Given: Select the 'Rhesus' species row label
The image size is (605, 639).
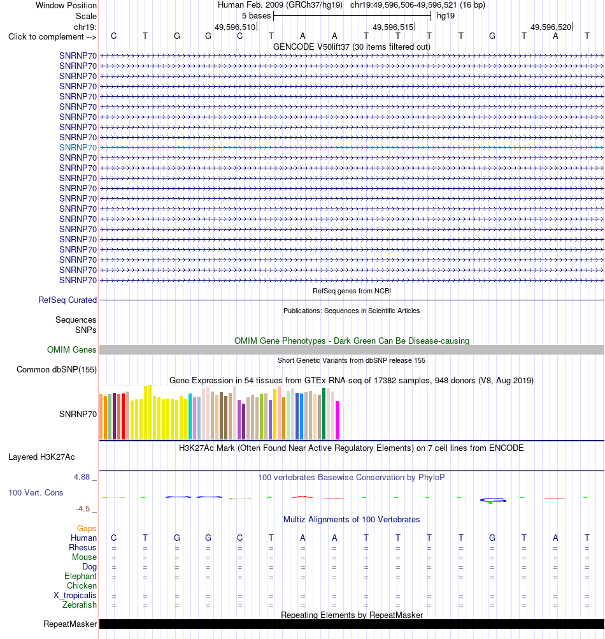Looking at the screenshot, I should [x=83, y=547].
